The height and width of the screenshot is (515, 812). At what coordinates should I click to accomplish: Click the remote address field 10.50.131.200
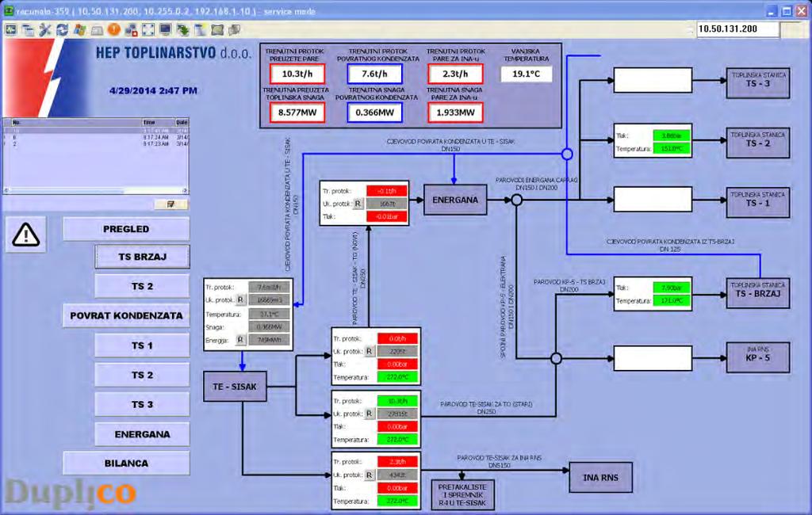(737, 29)
